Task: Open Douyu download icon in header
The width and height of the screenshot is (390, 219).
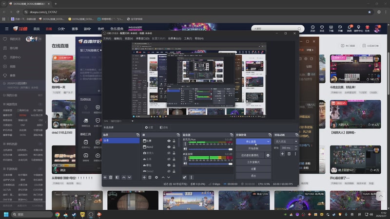Action: tap(331, 28)
